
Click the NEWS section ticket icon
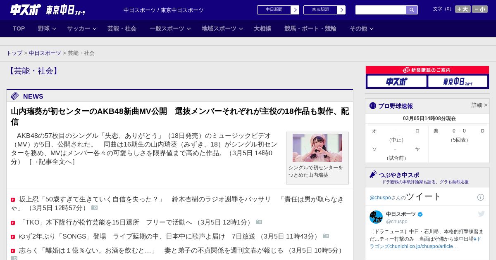point(15,96)
